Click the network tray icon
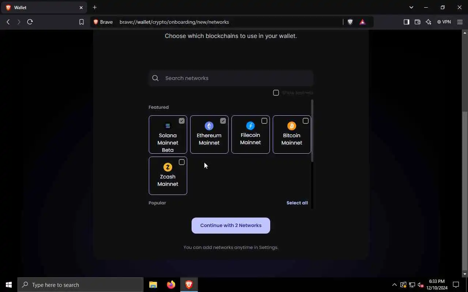The height and width of the screenshot is (292, 468). pos(412,285)
